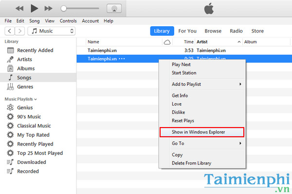Image resolution: width=292 pixels, height=194 pixels.
Task: Choose Start Station from the context menu
Action: tap(202, 73)
